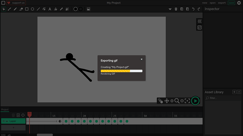Delete the frame with the timeline trash icon
243x136 pixels.
tap(13, 115)
